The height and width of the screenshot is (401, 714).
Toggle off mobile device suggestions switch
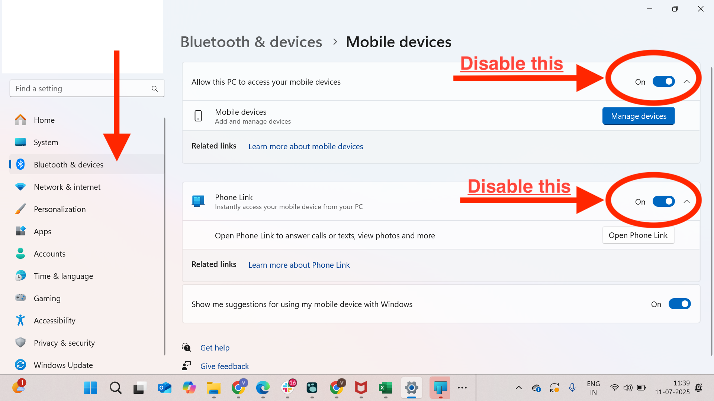[x=679, y=304]
